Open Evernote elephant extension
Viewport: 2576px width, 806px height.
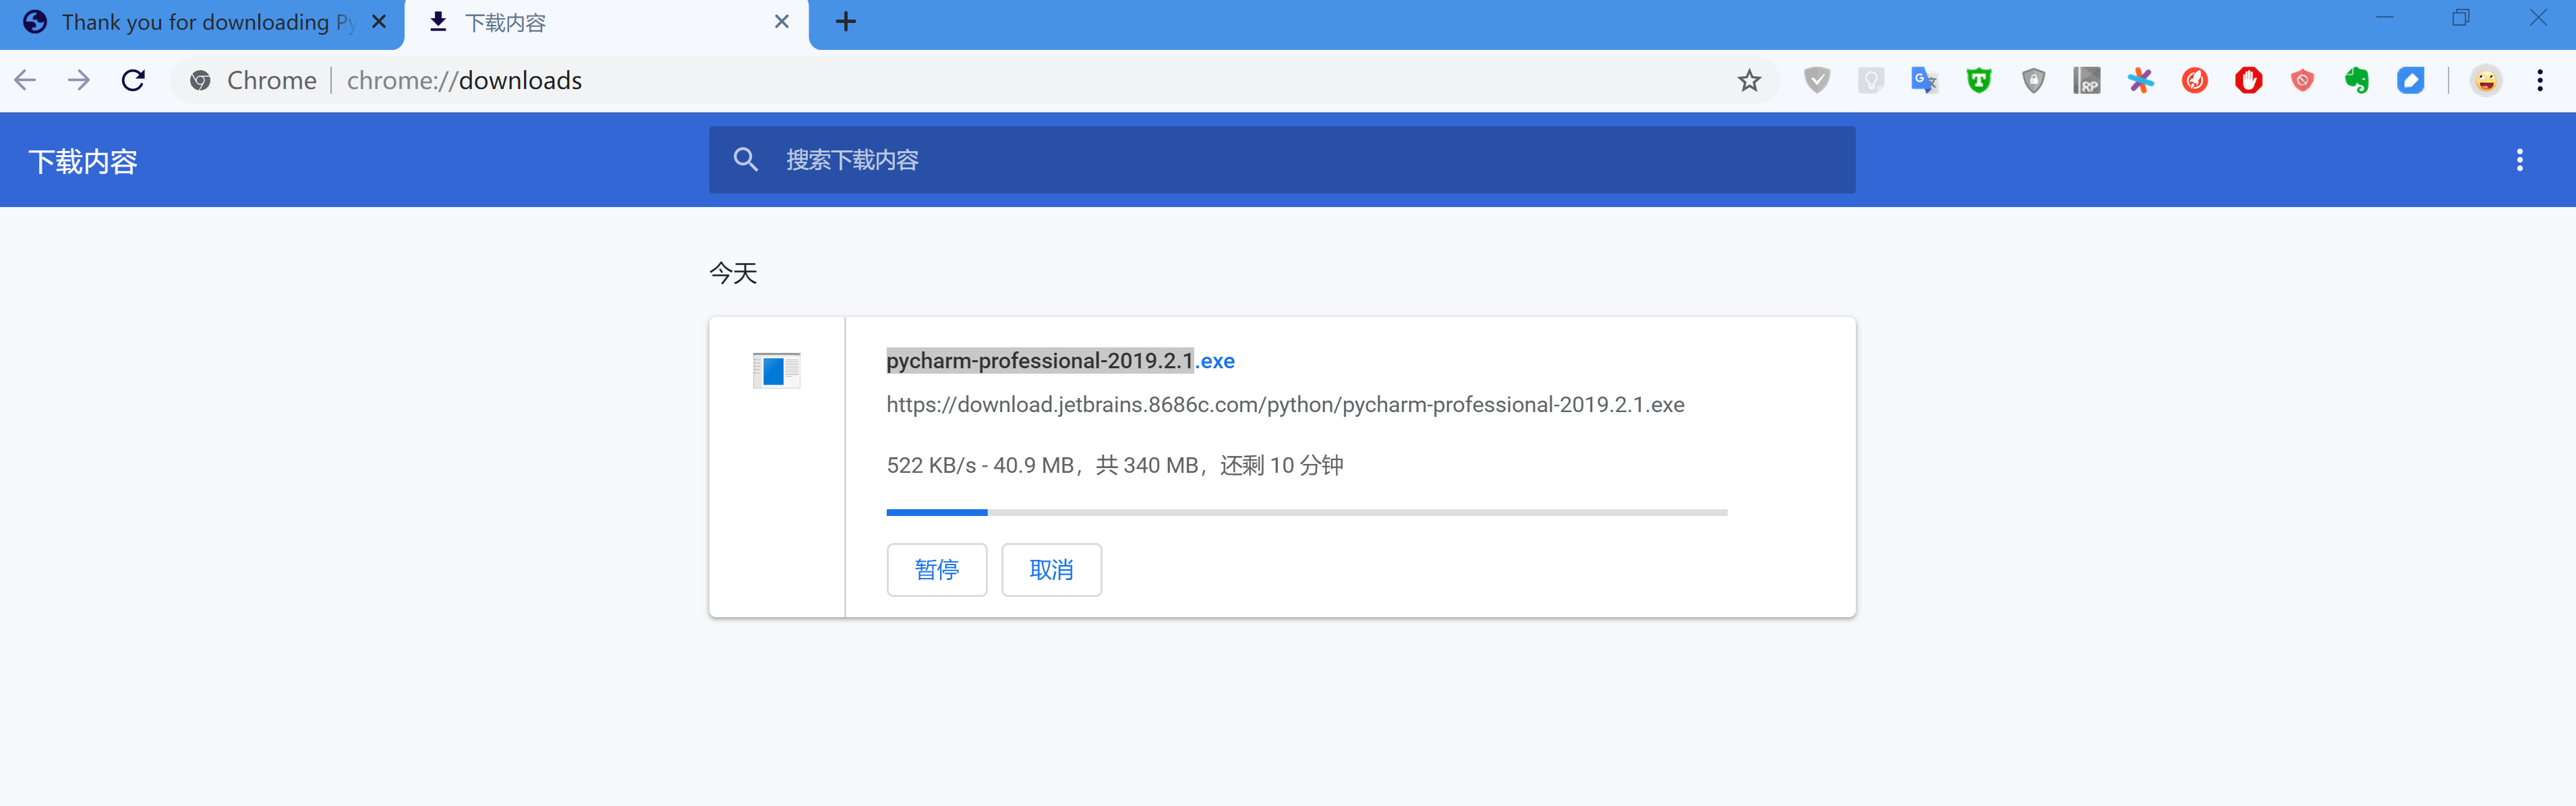(x=2357, y=80)
